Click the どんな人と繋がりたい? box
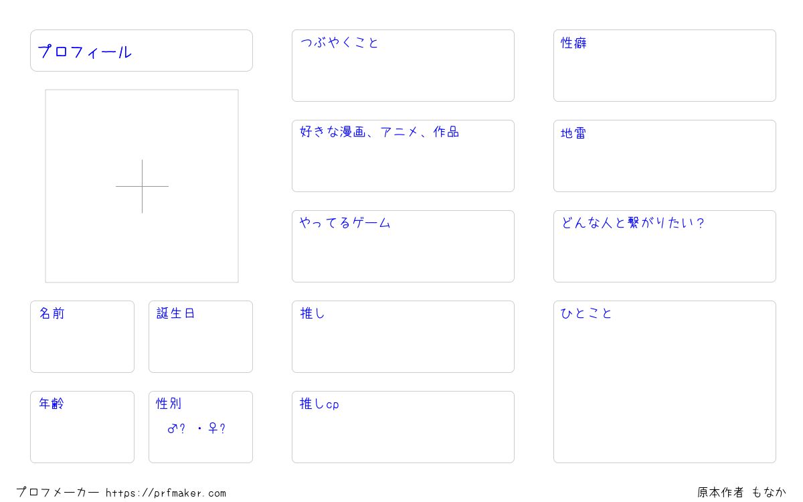This screenshot has width=803, height=502. [664, 246]
